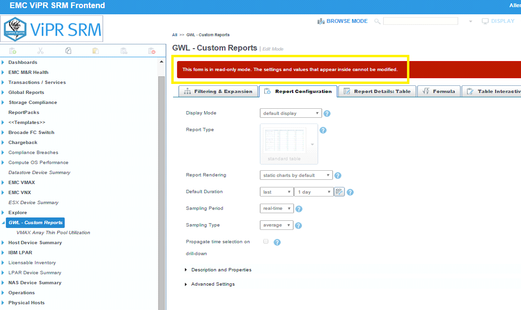Open the <<Templates>> node
This screenshot has width=521, height=310.
27,122
